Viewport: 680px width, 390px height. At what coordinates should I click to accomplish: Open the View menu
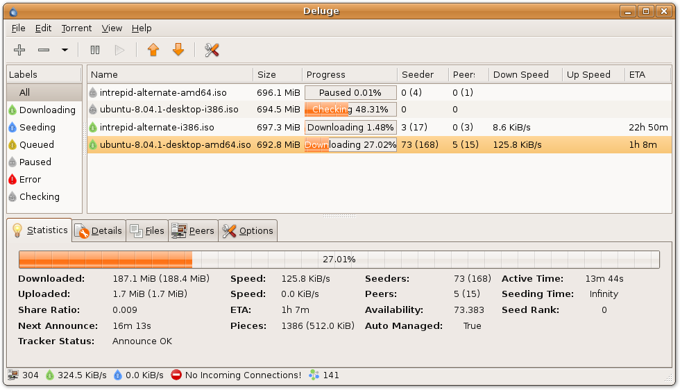point(112,28)
